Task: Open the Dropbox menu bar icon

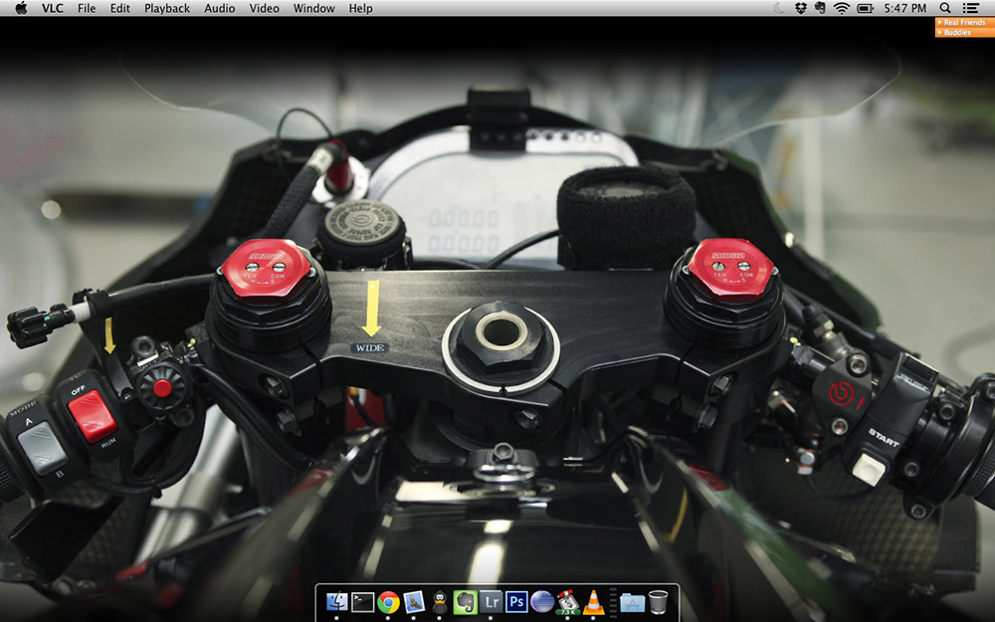Action: [x=800, y=8]
